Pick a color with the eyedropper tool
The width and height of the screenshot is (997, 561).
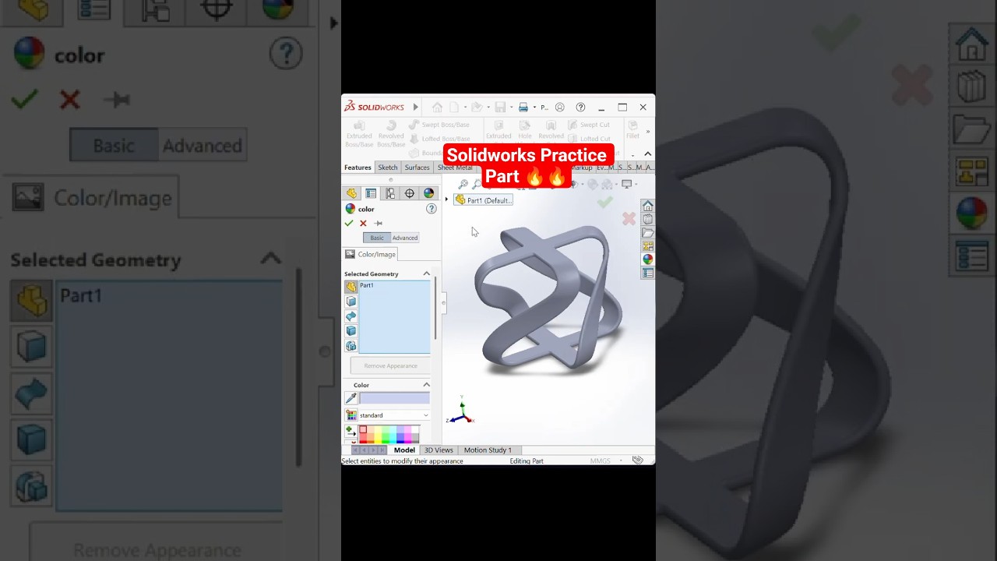(x=351, y=398)
